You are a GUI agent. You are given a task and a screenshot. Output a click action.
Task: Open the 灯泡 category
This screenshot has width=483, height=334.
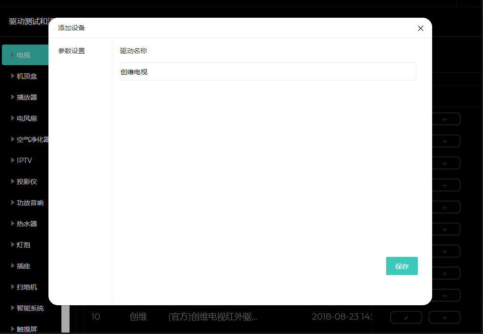pyautogui.click(x=24, y=245)
